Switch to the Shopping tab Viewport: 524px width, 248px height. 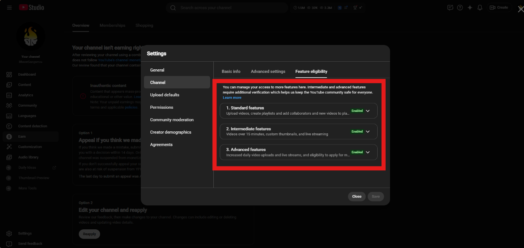(144, 25)
